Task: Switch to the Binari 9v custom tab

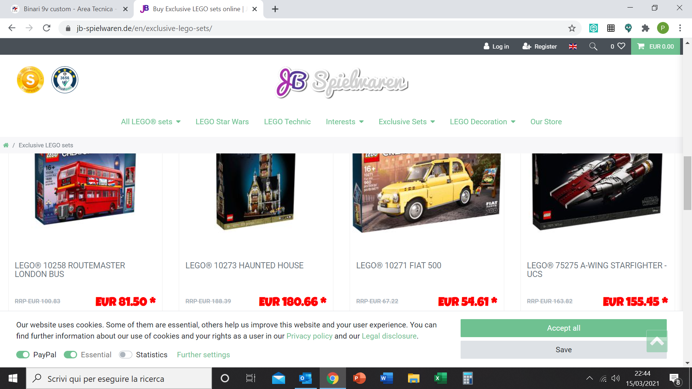Action: (68, 9)
